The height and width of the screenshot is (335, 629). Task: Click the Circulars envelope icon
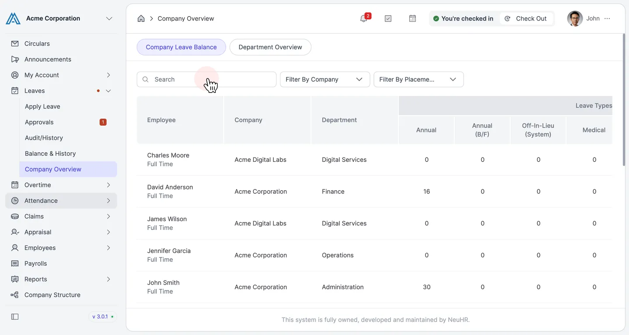tap(15, 44)
